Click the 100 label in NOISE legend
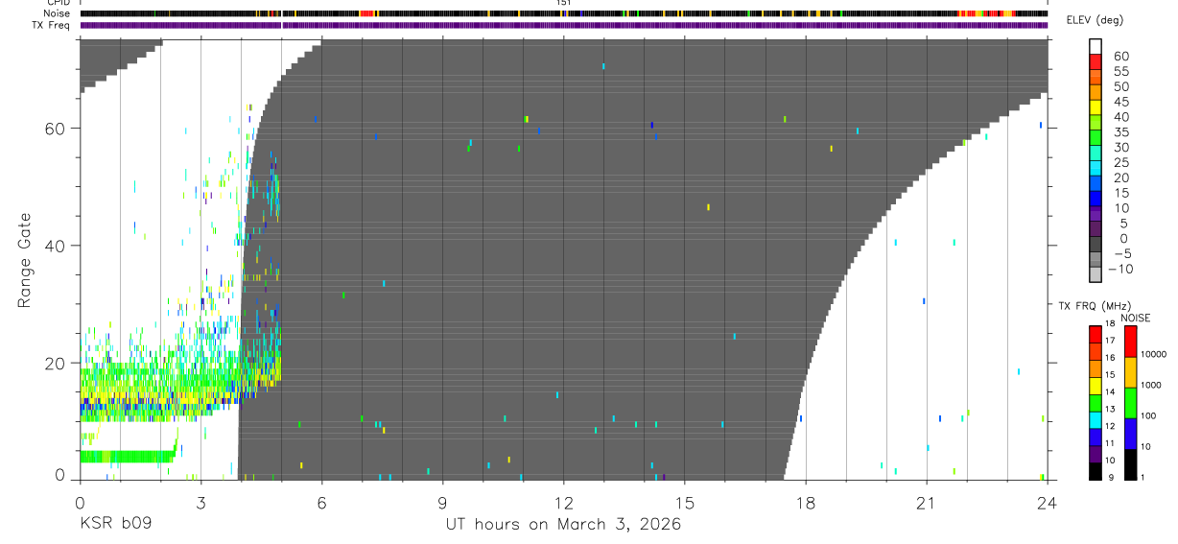 (x=1150, y=416)
